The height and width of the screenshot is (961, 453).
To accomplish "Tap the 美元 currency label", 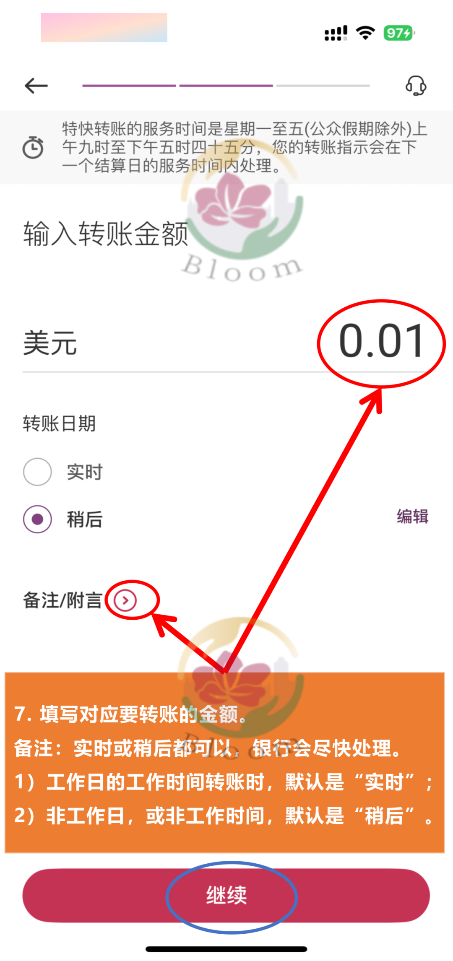I will (50, 343).
